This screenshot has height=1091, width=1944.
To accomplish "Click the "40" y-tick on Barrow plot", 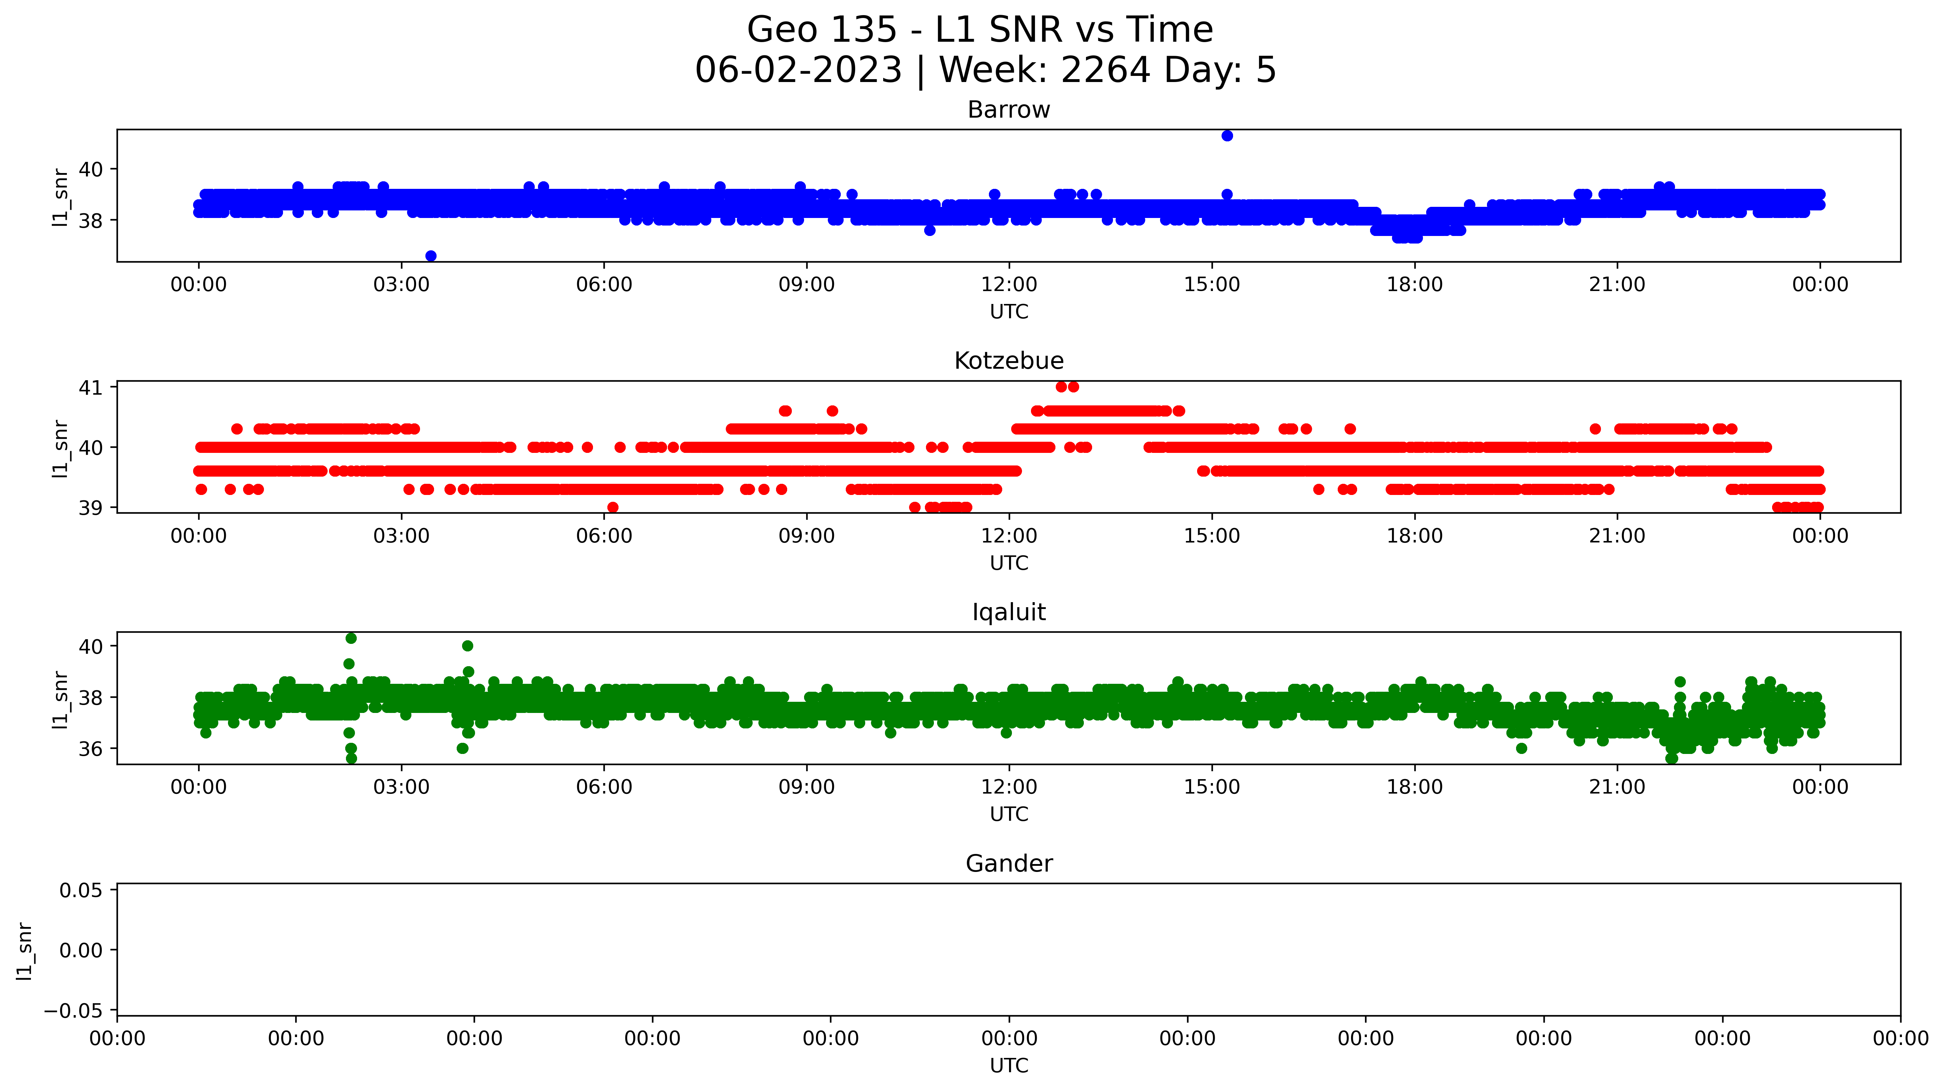I will click(x=91, y=170).
